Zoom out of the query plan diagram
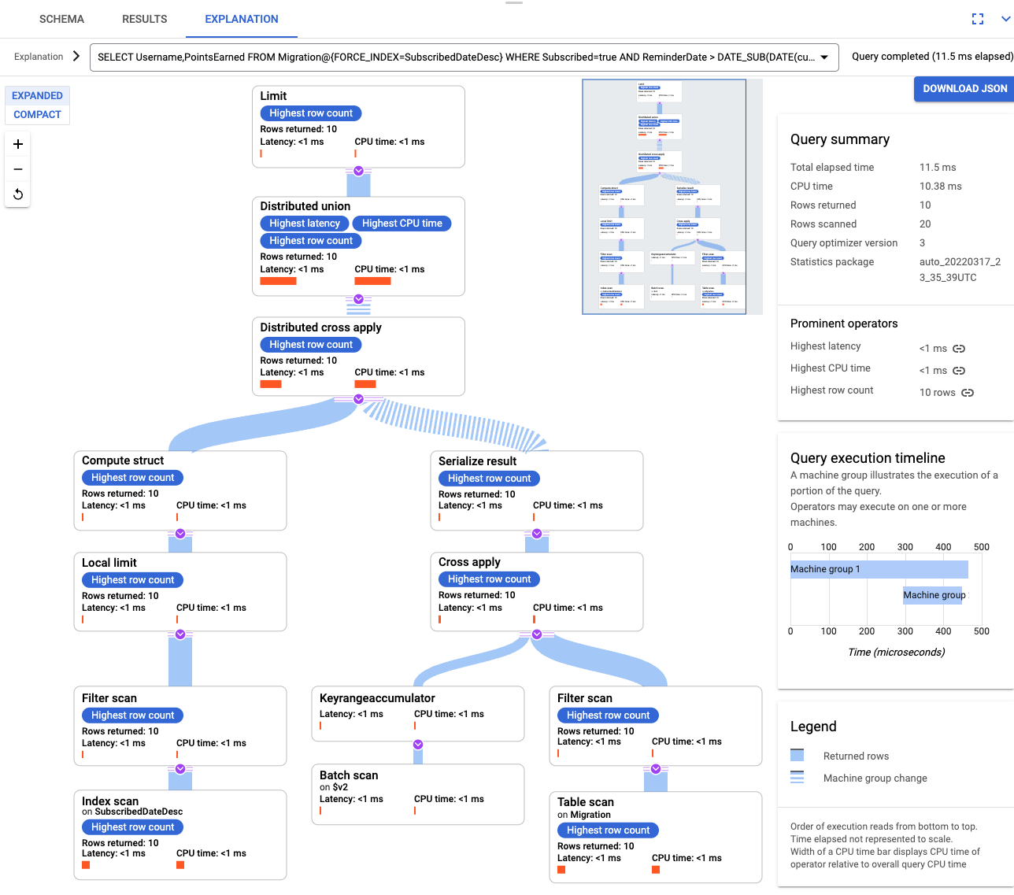1014x895 pixels. pyautogui.click(x=17, y=169)
